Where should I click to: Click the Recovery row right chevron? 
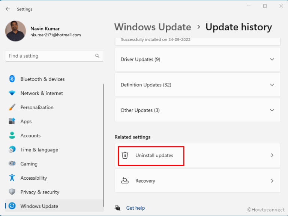[272, 181]
